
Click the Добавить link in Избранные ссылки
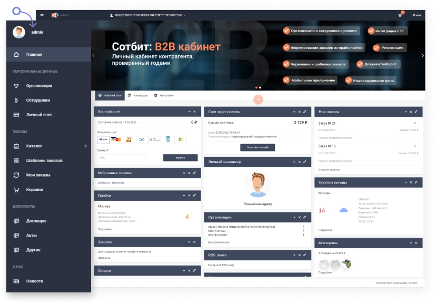coord(104,183)
